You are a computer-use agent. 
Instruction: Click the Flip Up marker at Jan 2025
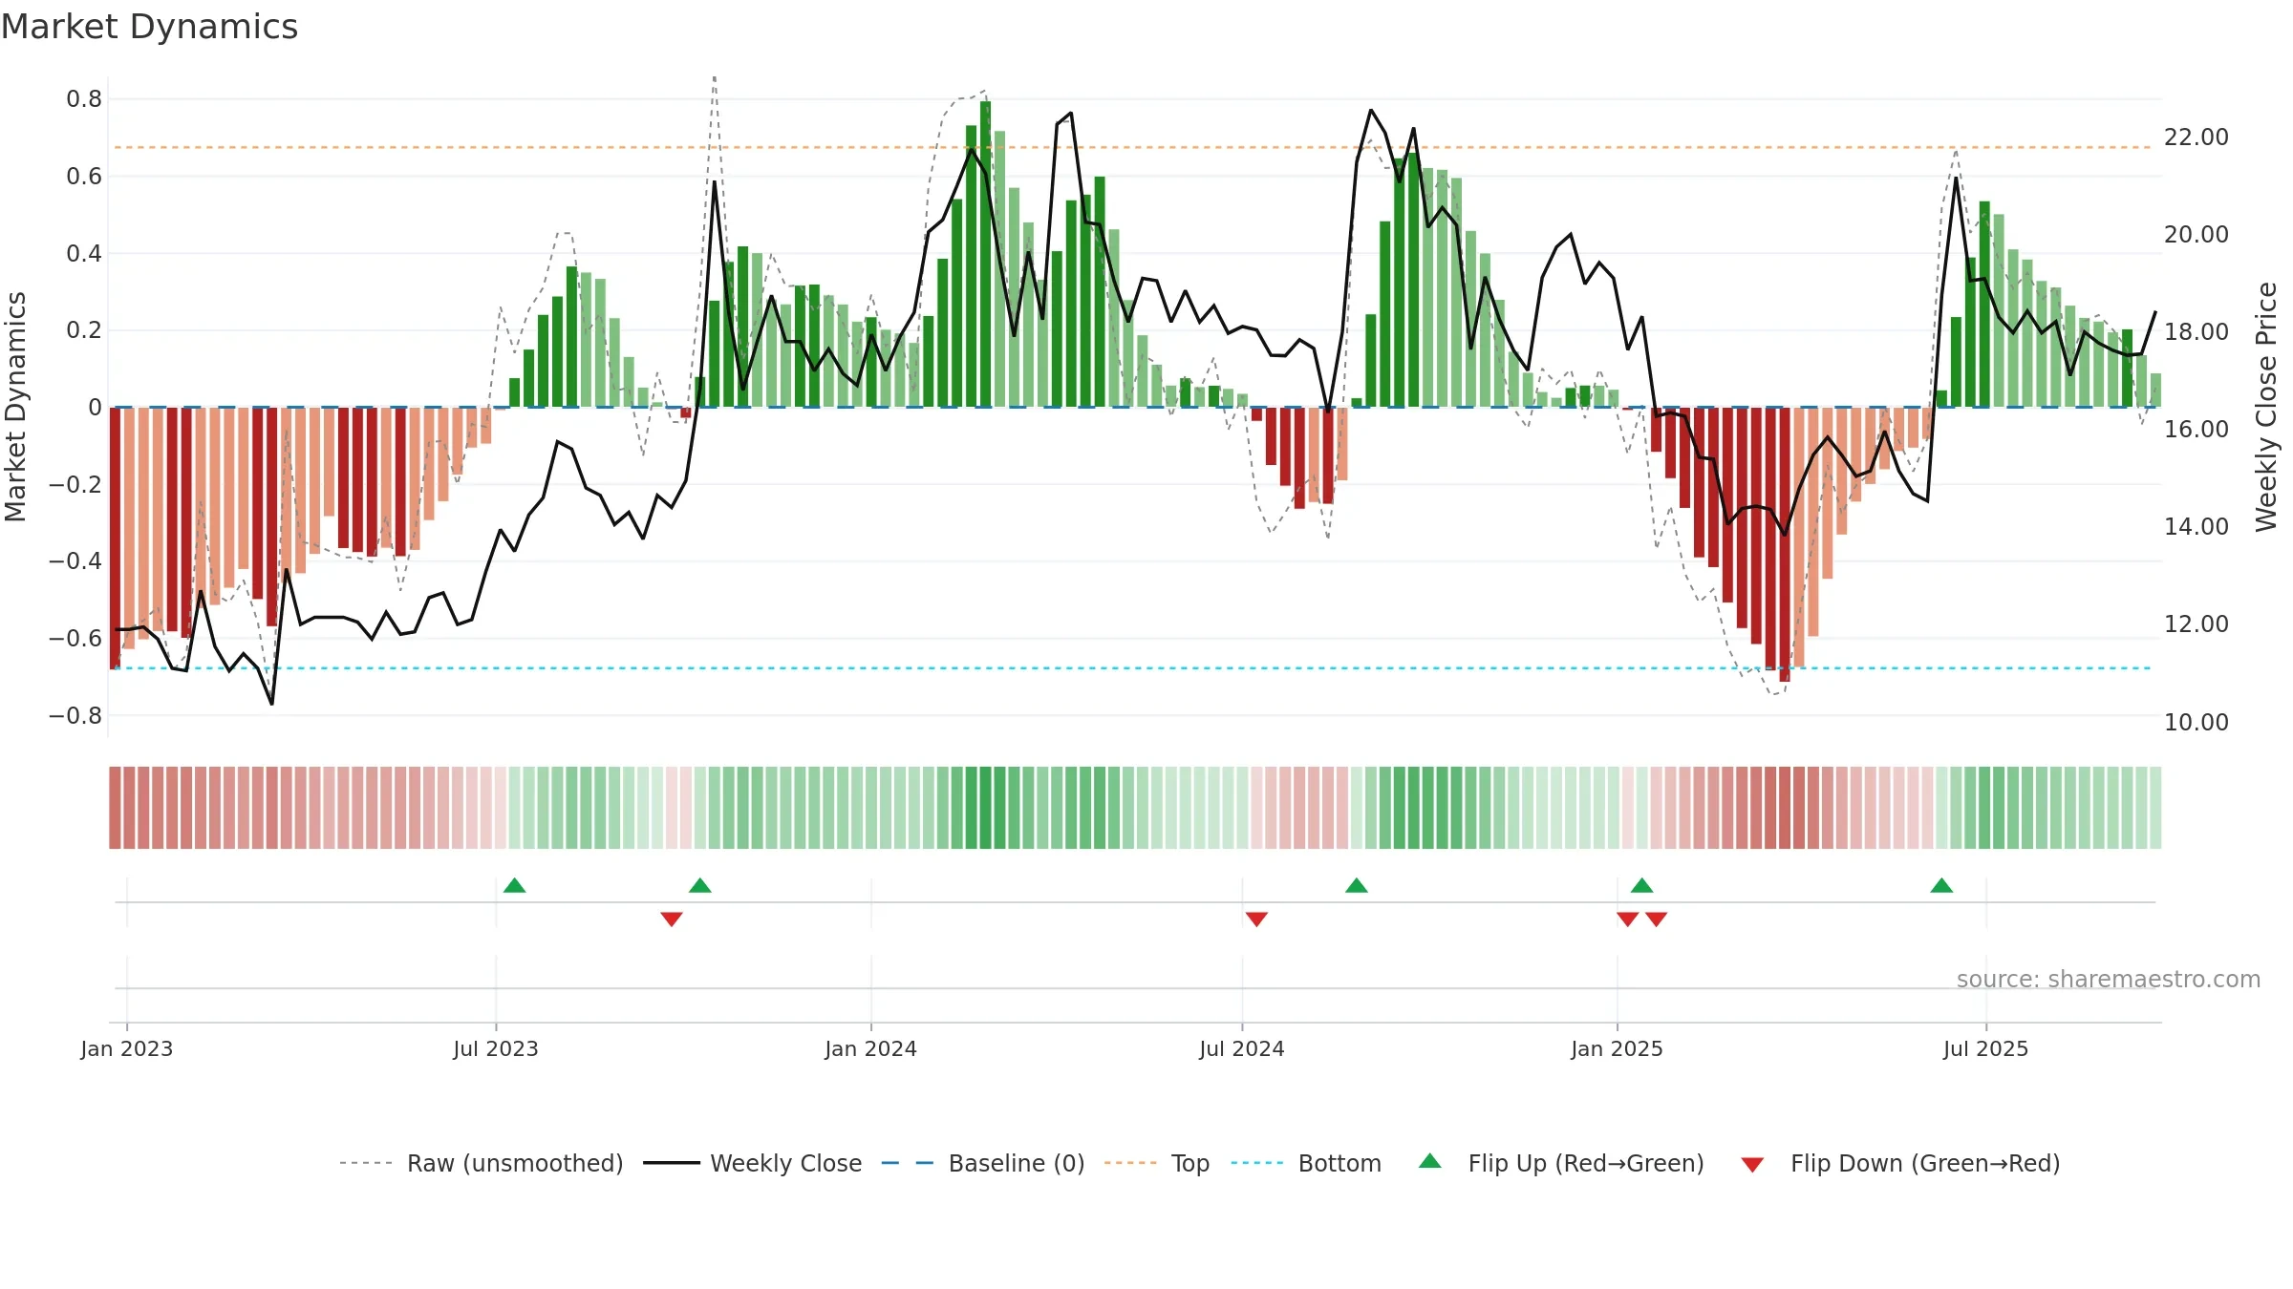pos(1642,885)
